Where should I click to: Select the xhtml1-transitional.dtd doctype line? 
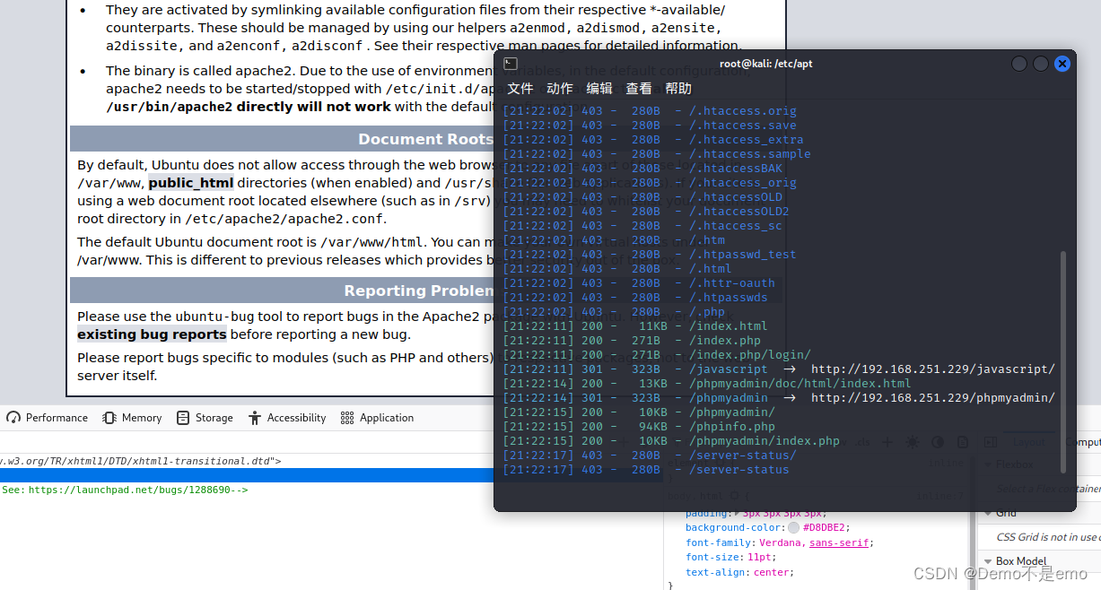(140, 461)
